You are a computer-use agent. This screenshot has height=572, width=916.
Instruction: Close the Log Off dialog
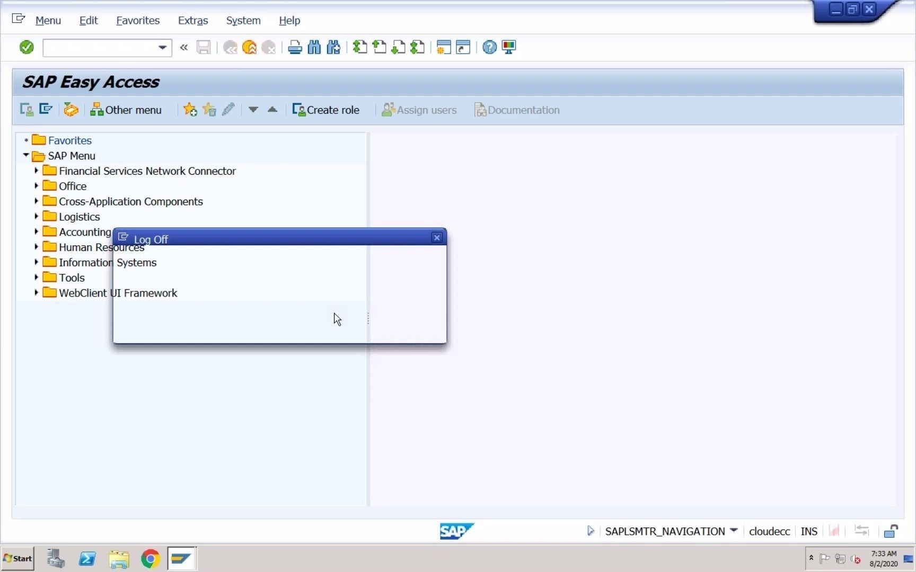437,238
